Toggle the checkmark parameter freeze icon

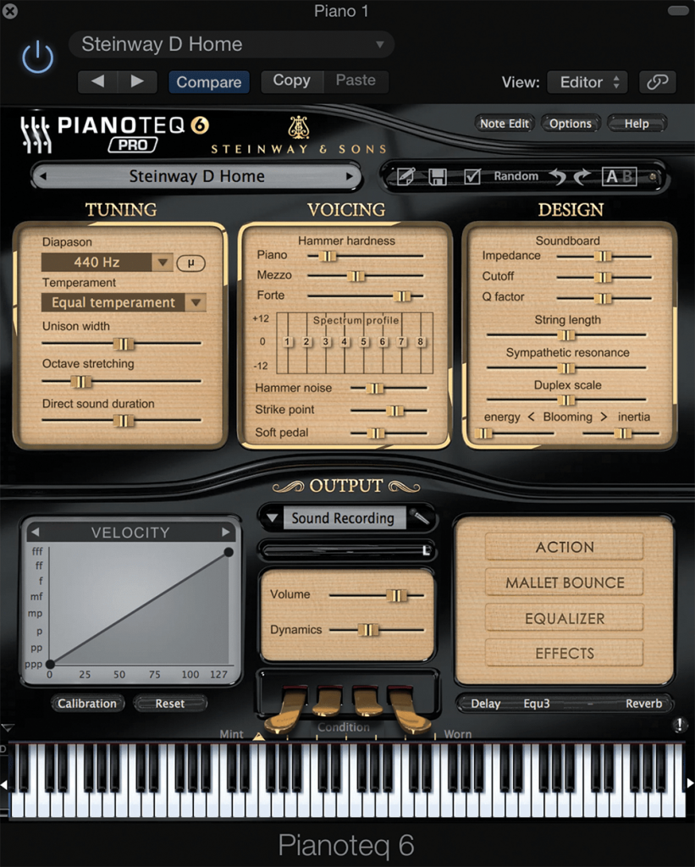pyautogui.click(x=472, y=177)
